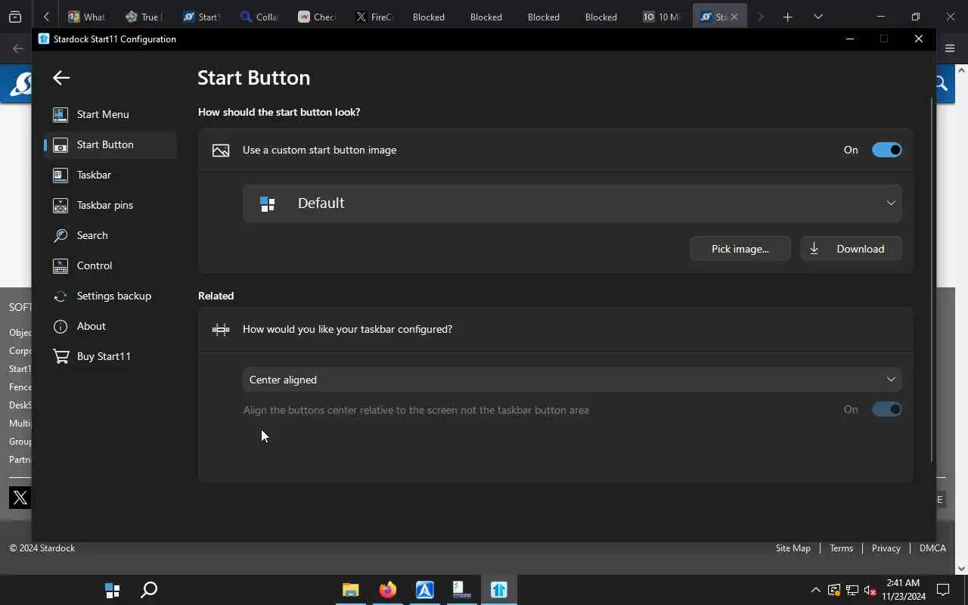
Task: Click the custom image picture icon
Action: point(221,150)
